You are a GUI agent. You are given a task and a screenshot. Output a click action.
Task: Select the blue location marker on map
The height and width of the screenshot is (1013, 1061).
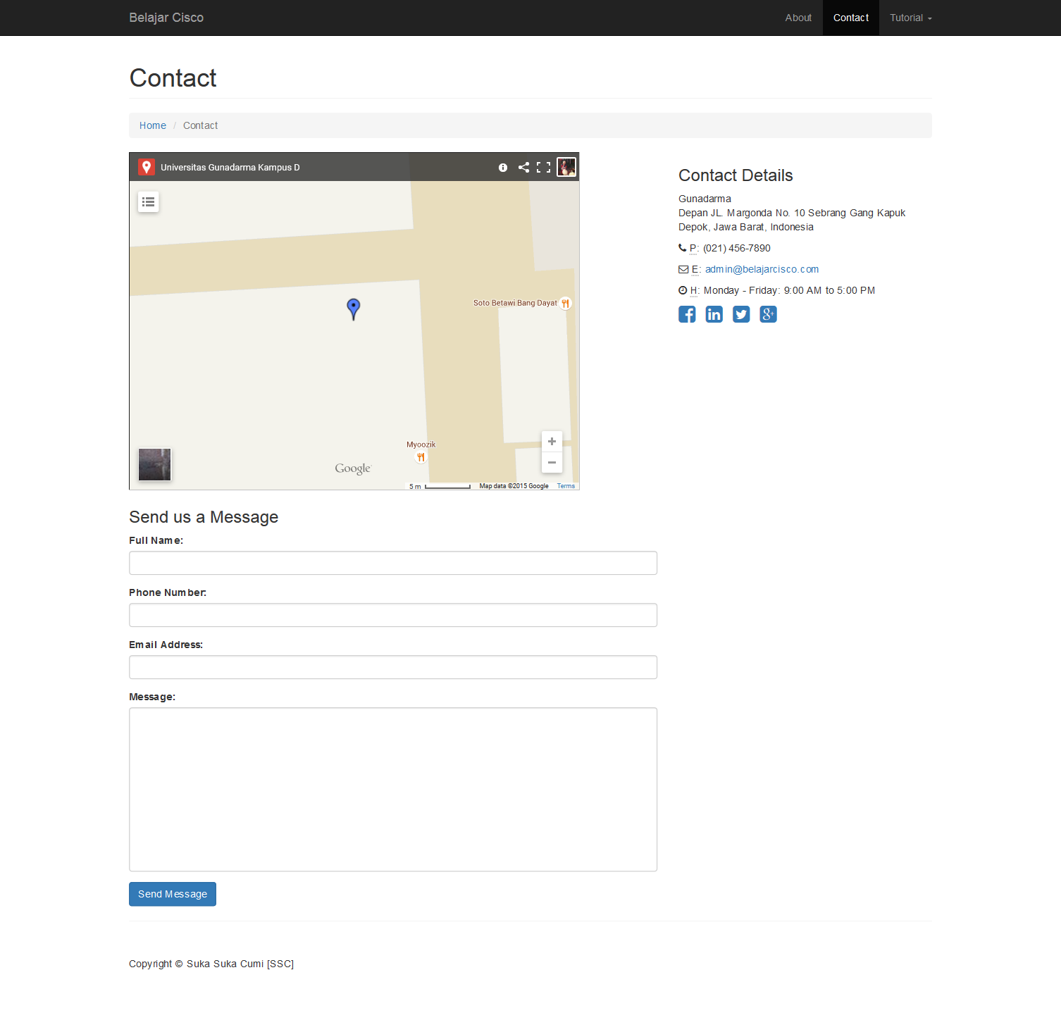(354, 309)
